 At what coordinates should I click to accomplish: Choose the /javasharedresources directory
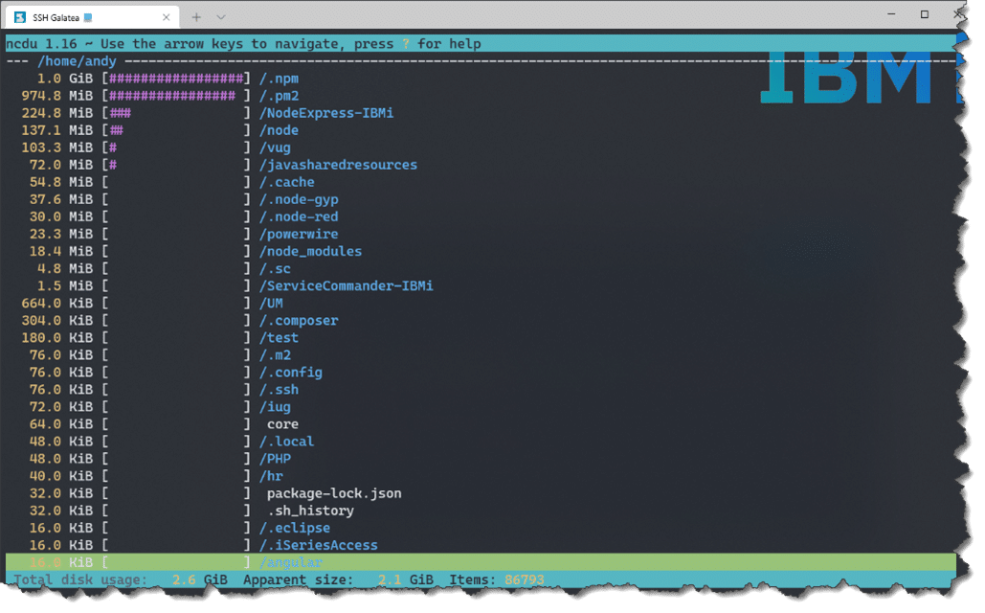pyautogui.click(x=338, y=165)
